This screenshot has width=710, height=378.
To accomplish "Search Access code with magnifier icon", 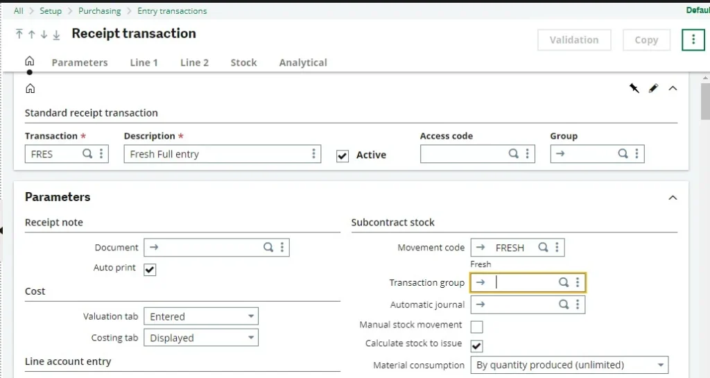I will [514, 154].
